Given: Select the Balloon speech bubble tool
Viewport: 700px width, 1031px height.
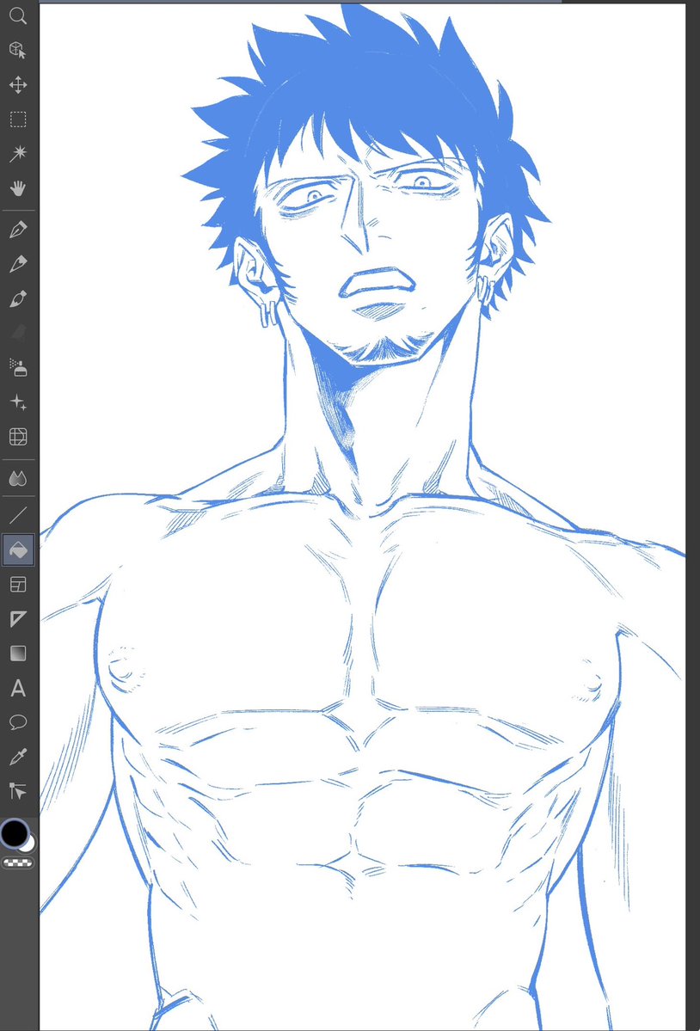Looking at the screenshot, I should click(x=18, y=722).
